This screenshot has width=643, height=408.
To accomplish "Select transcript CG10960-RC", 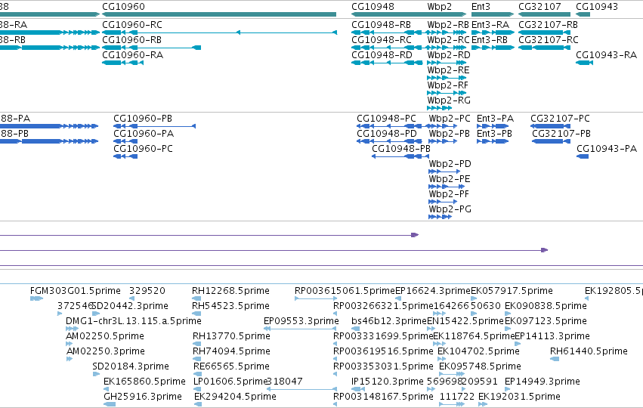I will tap(132, 25).
